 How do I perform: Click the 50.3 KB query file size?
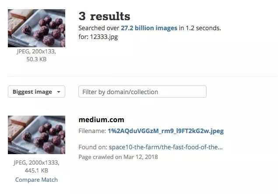click(36, 59)
